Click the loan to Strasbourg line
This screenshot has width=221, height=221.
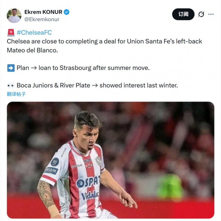click(83, 68)
